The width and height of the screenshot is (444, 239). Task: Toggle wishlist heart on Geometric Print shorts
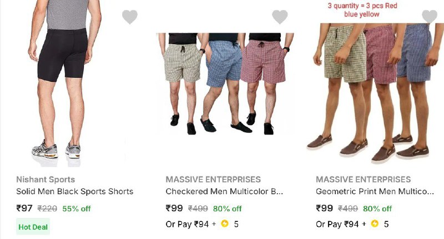[x=430, y=17]
